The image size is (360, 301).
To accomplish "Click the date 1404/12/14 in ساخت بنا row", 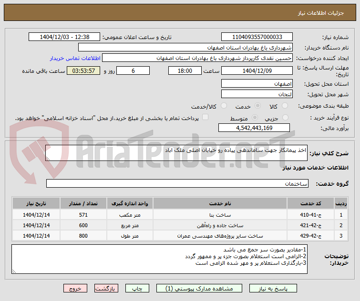I will (x=36, y=215).
